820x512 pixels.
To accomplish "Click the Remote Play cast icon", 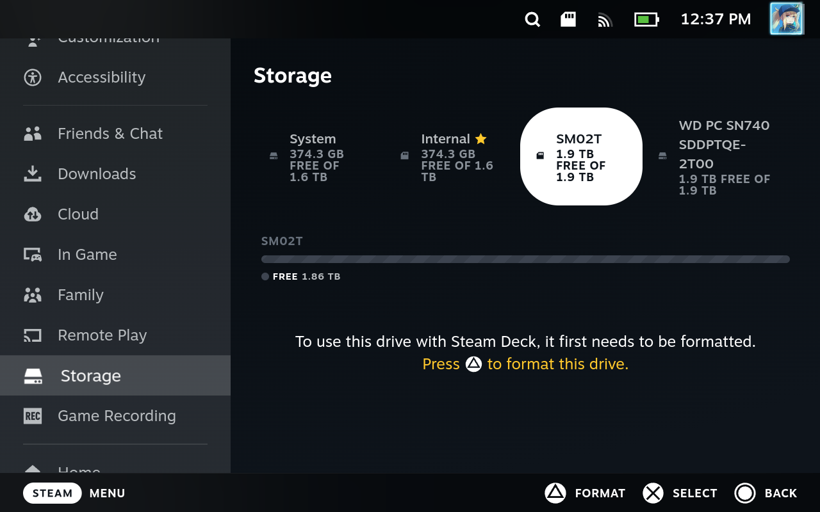I will [33, 335].
